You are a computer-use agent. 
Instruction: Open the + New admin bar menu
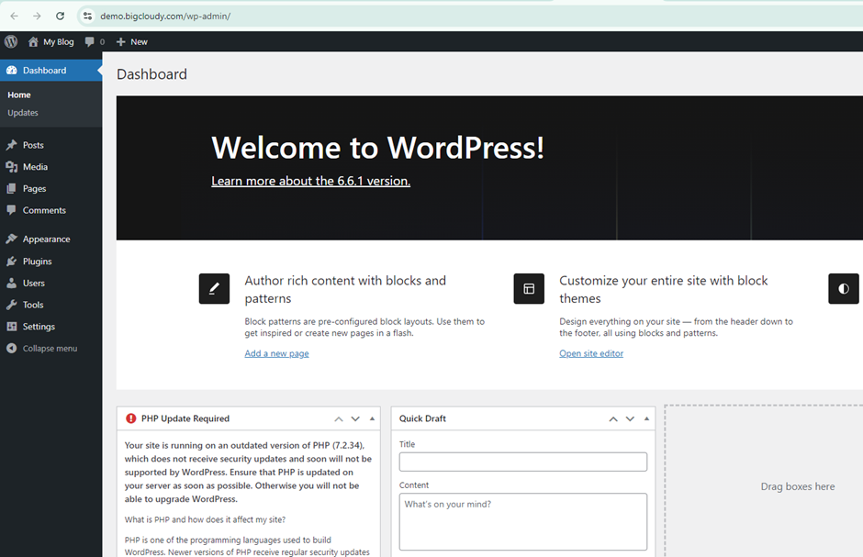132,41
